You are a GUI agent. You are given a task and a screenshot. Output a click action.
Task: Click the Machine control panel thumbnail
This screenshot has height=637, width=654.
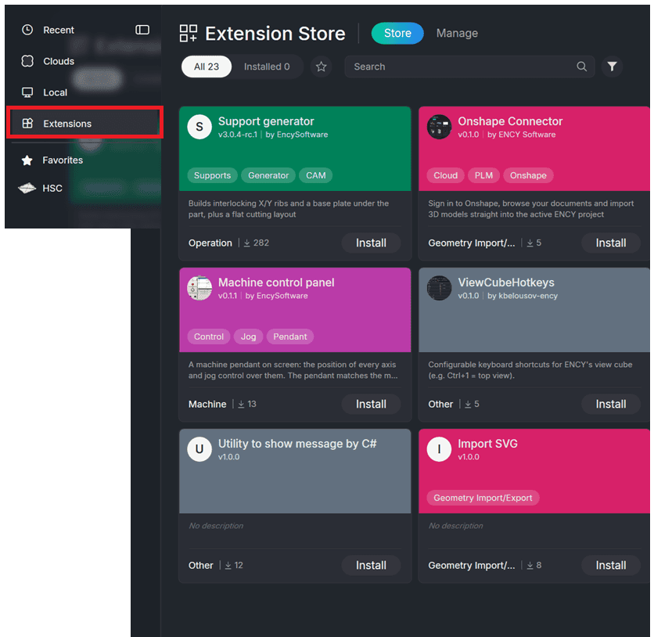pyautogui.click(x=199, y=288)
